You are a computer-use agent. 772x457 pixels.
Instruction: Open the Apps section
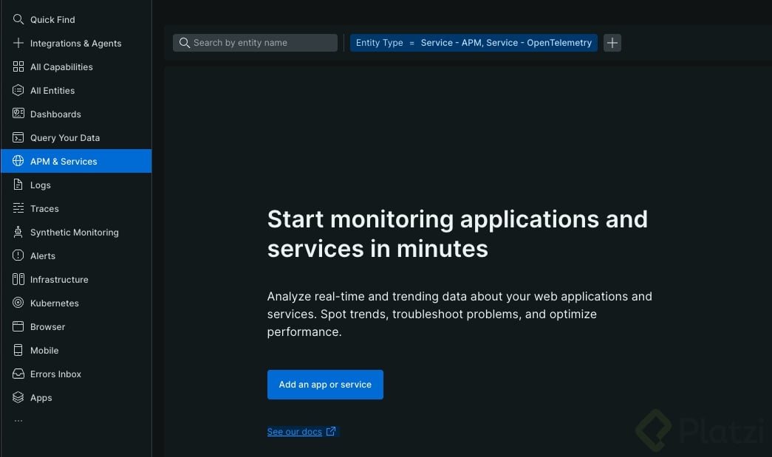point(76,397)
